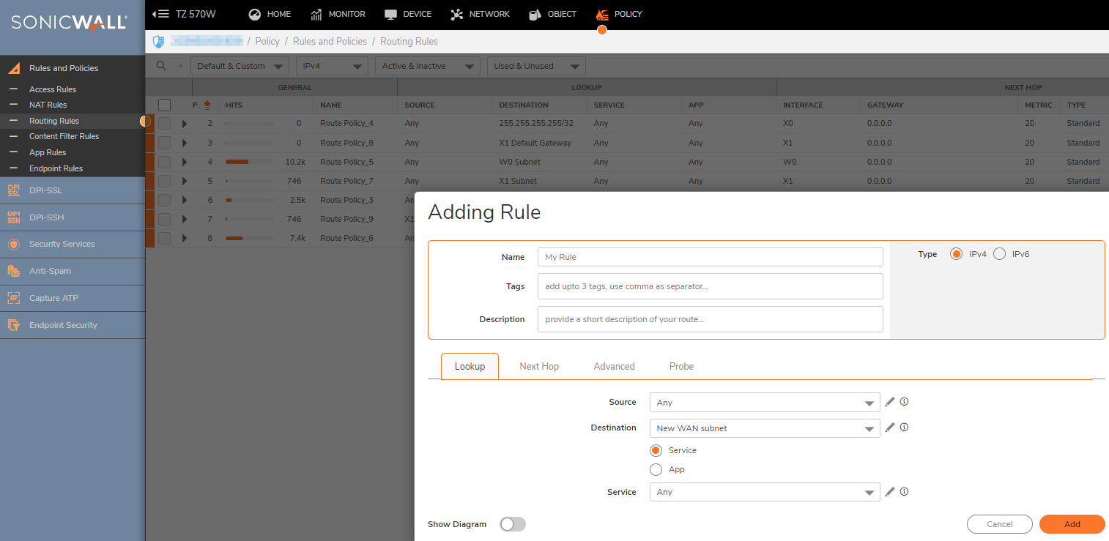The width and height of the screenshot is (1109, 541).
Task: Choose the Service radio option
Action: coord(656,450)
